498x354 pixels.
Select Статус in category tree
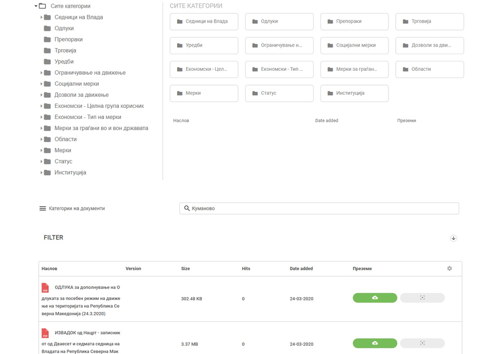point(63,162)
